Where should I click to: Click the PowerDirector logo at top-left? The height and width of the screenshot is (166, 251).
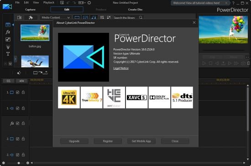pos(7,7)
